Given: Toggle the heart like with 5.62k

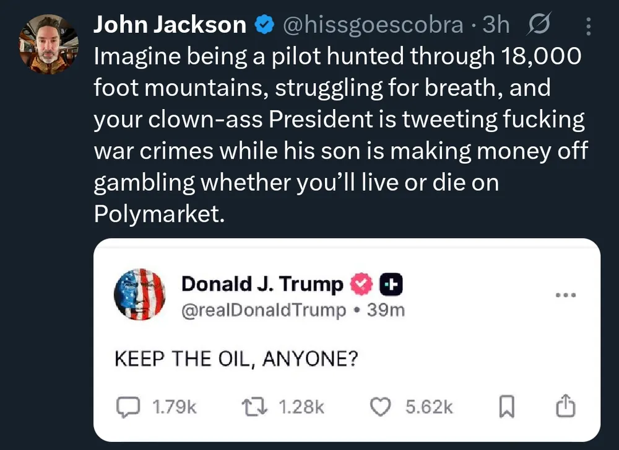Looking at the screenshot, I should tap(379, 407).
